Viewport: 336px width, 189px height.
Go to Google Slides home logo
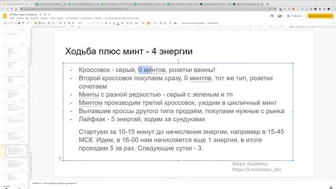pyautogui.click(x=5, y=16)
